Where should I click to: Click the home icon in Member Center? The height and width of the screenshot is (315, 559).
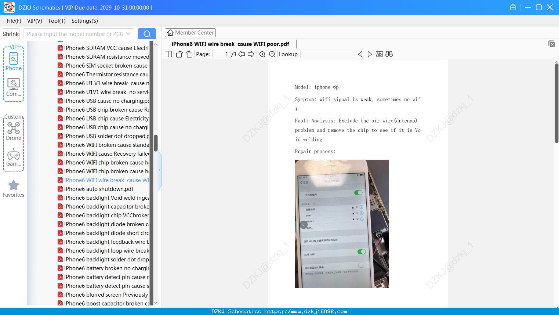click(x=170, y=33)
